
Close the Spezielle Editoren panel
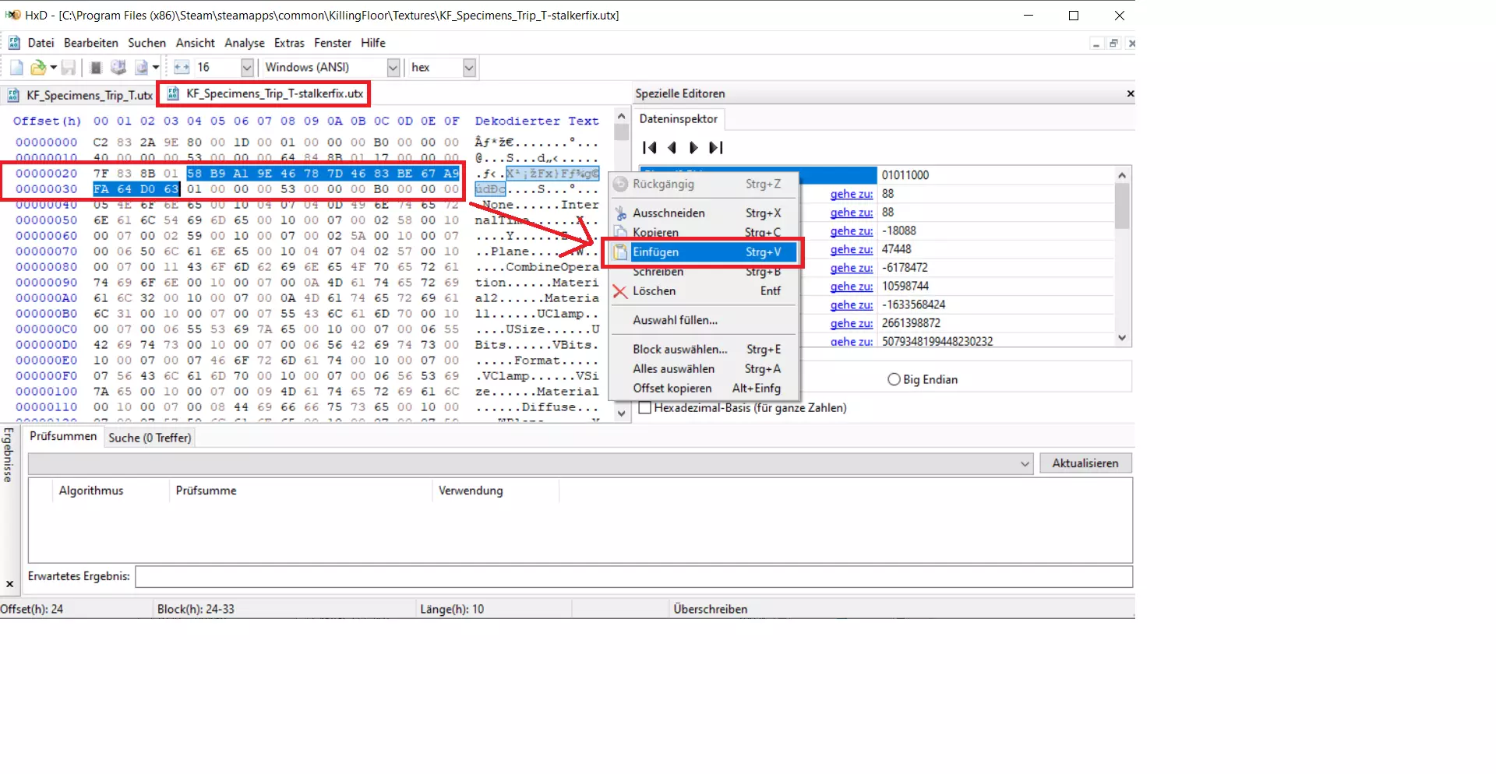[x=1130, y=94]
